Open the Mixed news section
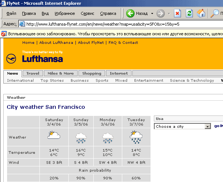223x182 pixels. (x=121, y=81)
